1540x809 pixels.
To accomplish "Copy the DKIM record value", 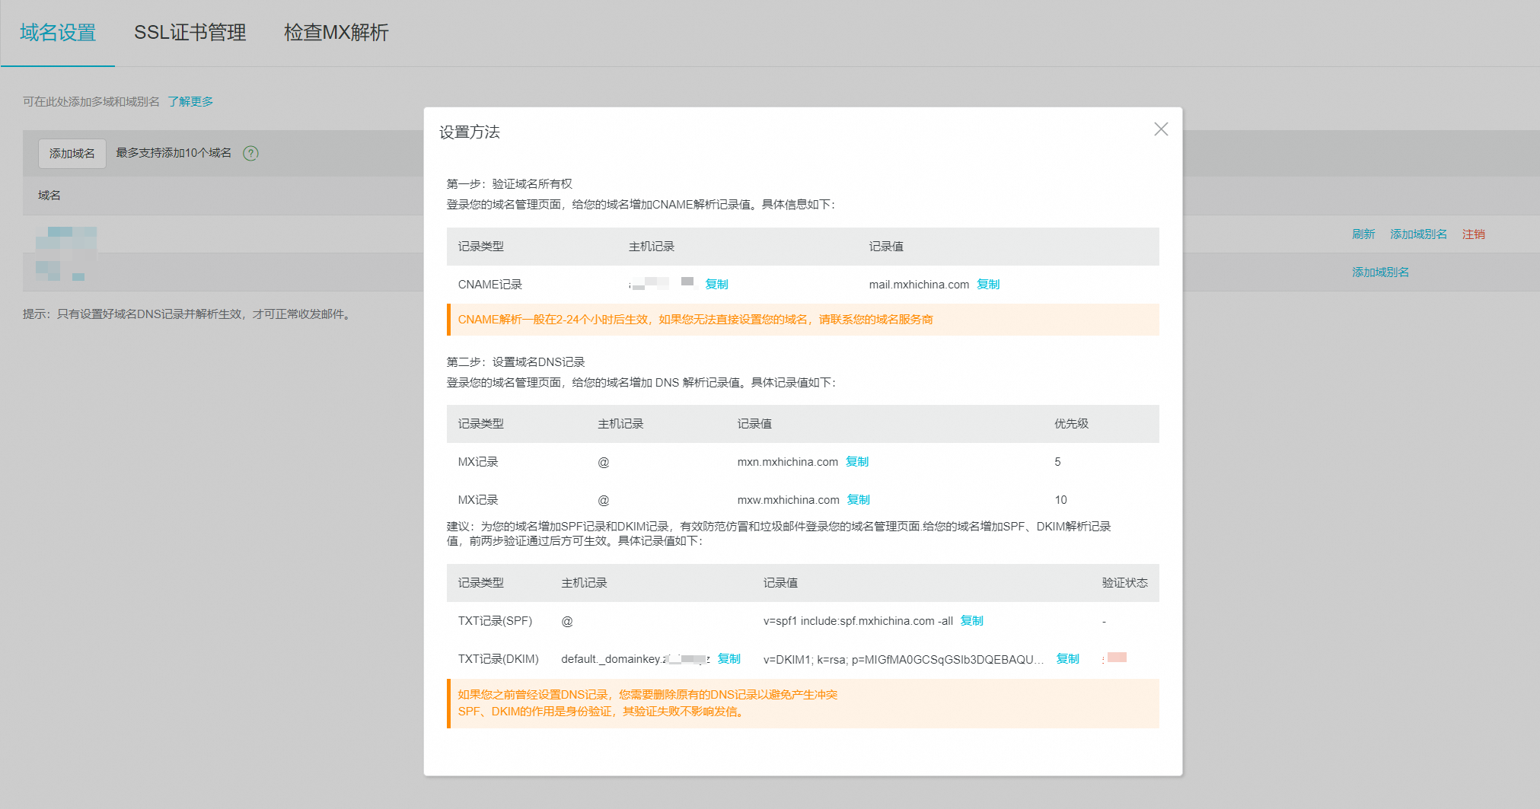I will (x=1067, y=658).
